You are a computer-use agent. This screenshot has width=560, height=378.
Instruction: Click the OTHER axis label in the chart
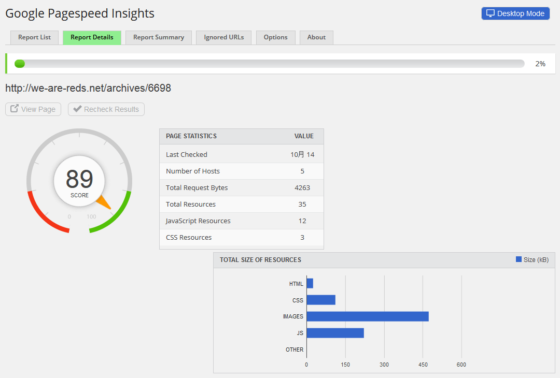pos(295,350)
